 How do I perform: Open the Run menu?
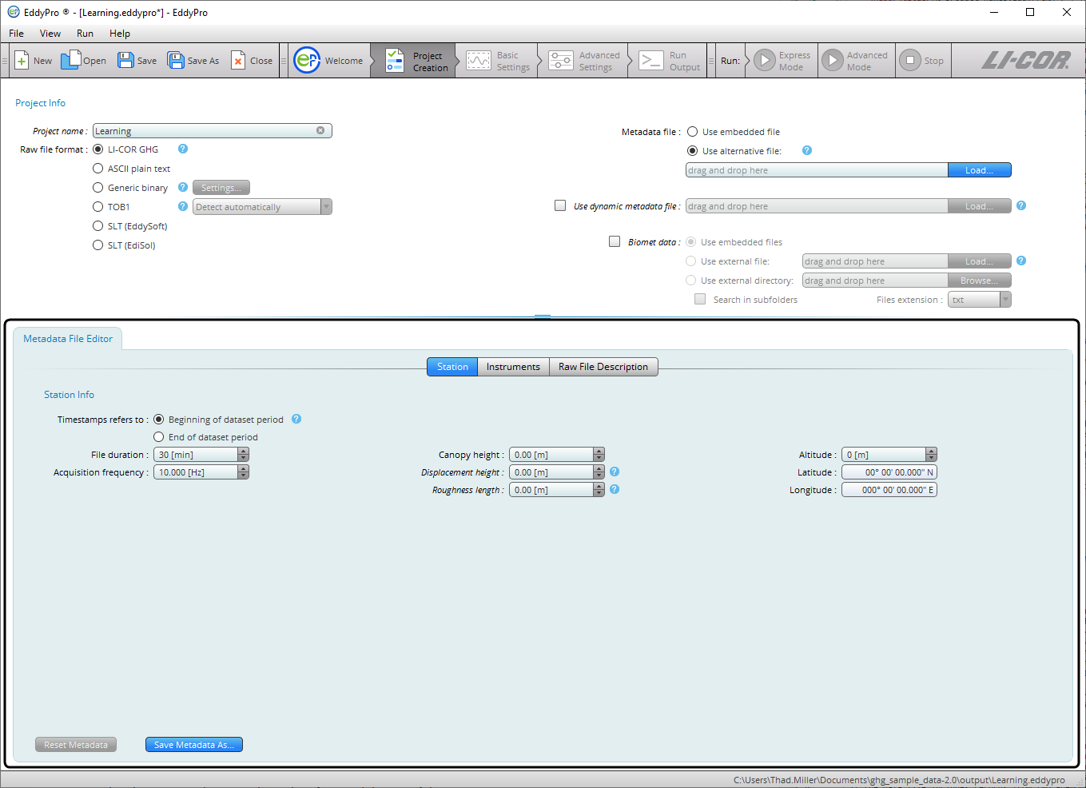[x=85, y=34]
